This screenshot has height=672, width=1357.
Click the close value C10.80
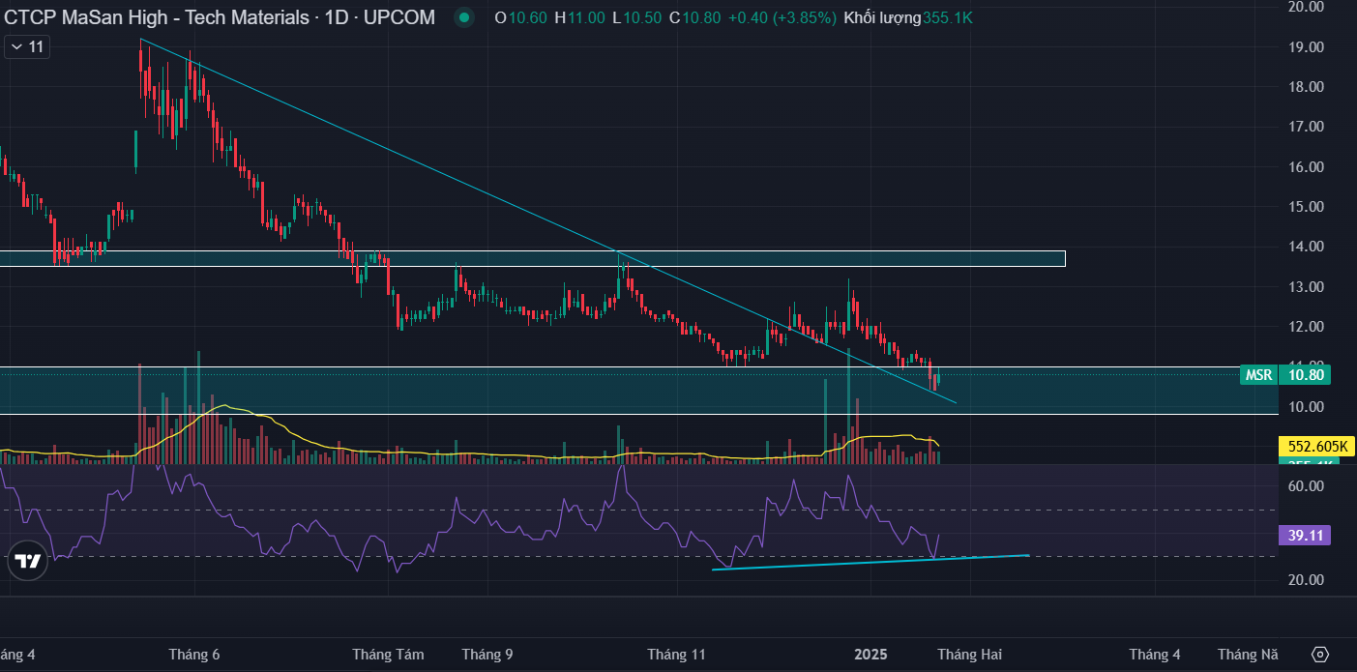[695, 17]
